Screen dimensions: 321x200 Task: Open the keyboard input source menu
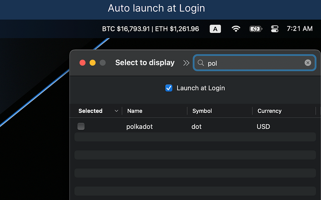215,29
